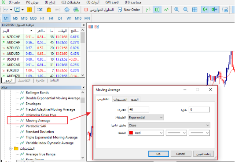The image size is (235, 162).
Task: Click the shift input field
Action: 199,110
